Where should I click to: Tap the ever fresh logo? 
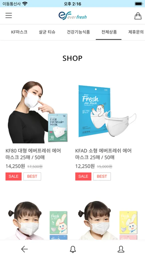(x=72, y=16)
